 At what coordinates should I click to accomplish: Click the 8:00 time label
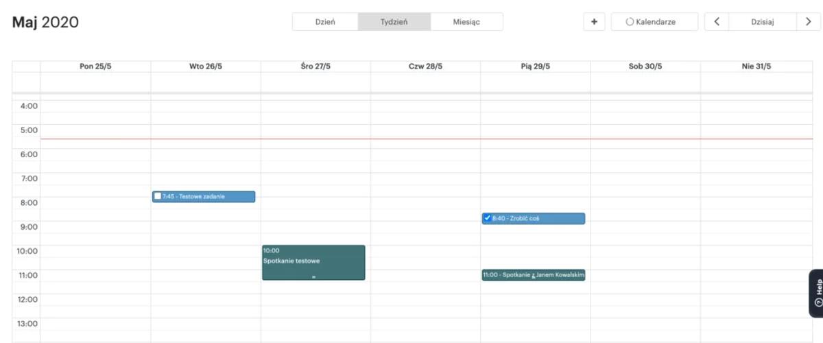click(29, 203)
